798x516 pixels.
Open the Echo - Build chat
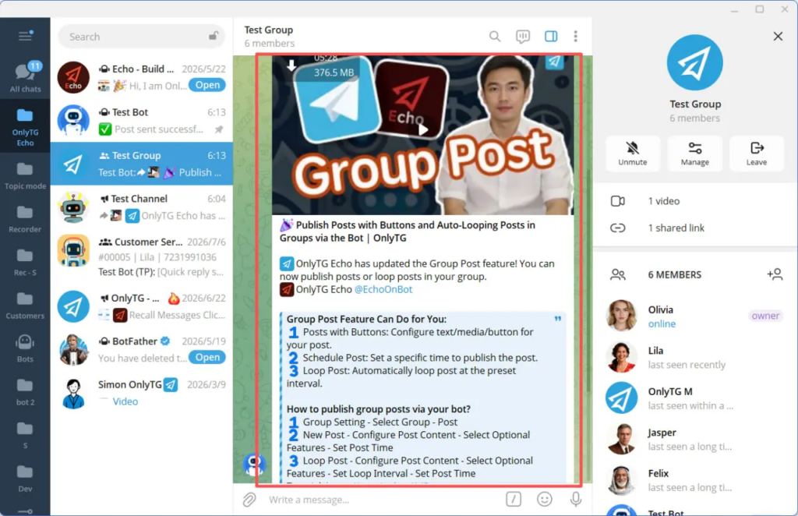click(142, 77)
